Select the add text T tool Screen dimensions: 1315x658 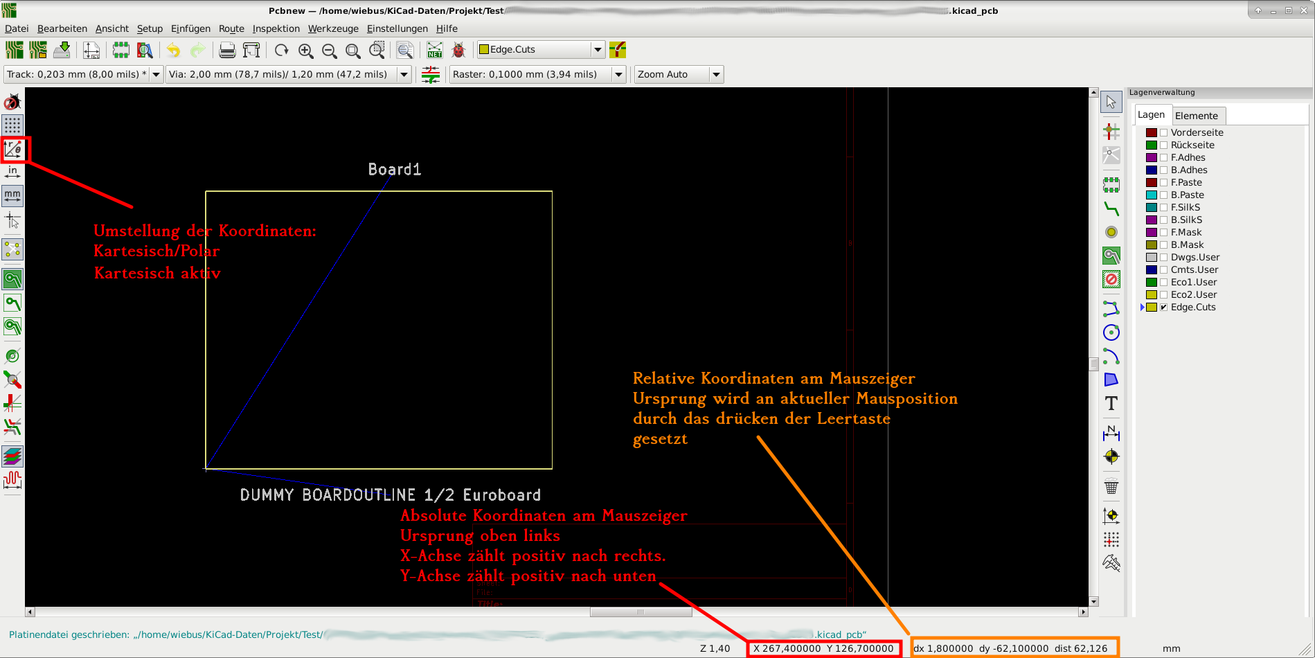[1111, 403]
